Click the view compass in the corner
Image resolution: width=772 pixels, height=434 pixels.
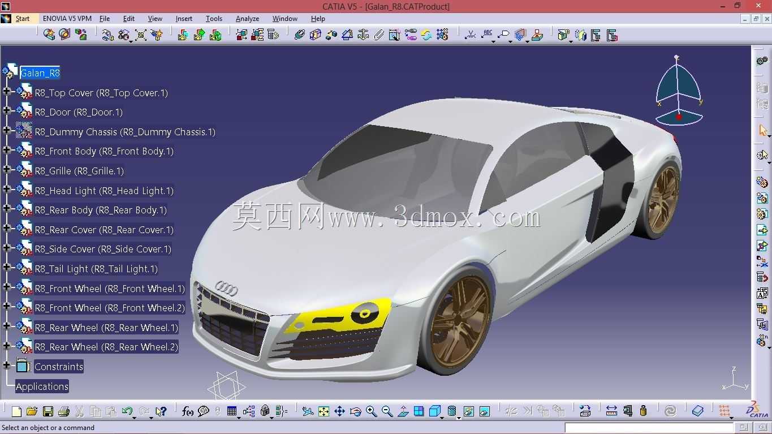pos(679,91)
